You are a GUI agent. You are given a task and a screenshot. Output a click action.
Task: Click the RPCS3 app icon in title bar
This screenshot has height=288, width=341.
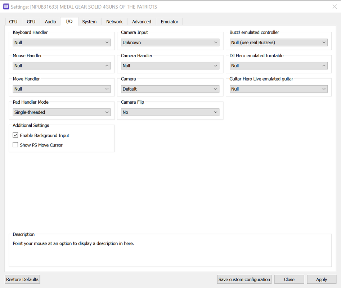coord(6,6)
